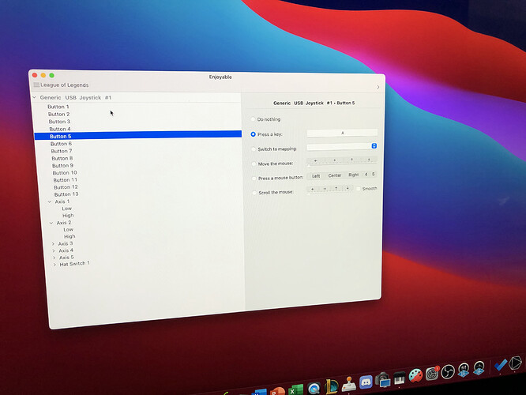Viewport: 526px width, 395px height.
Task: Select down arrow in Move the mouse
Action: tap(369, 160)
